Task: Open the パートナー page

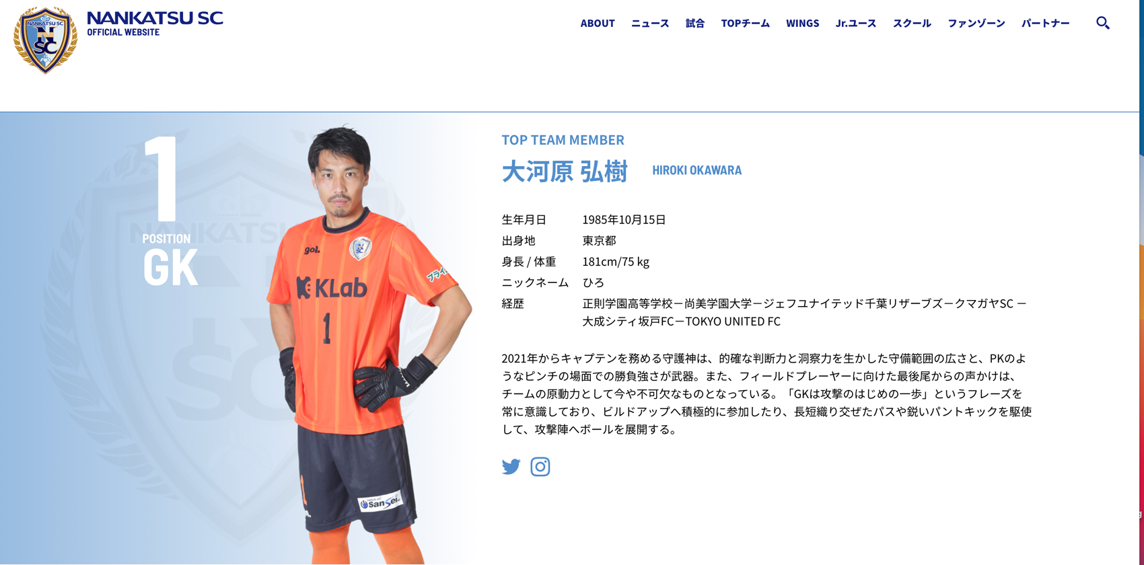Action: click(x=1045, y=24)
